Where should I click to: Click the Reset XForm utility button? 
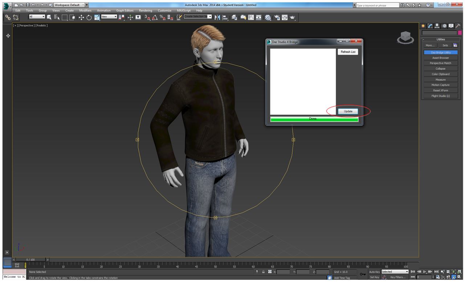tap(441, 91)
